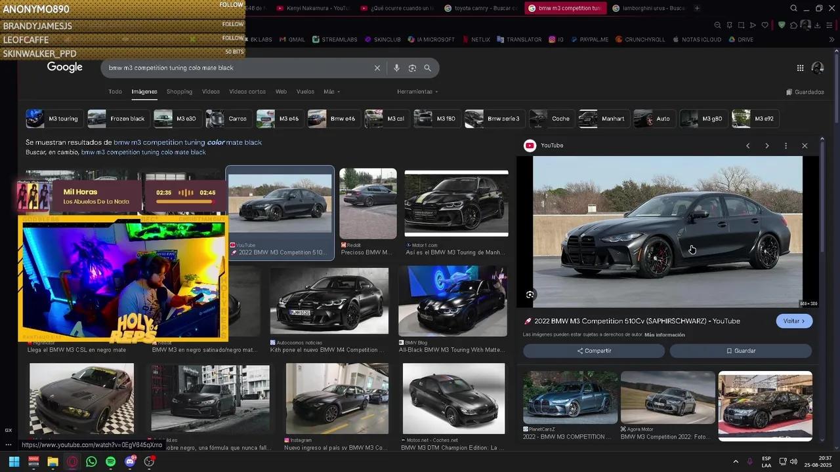
Task: Open the Web results tab
Action: click(x=281, y=92)
